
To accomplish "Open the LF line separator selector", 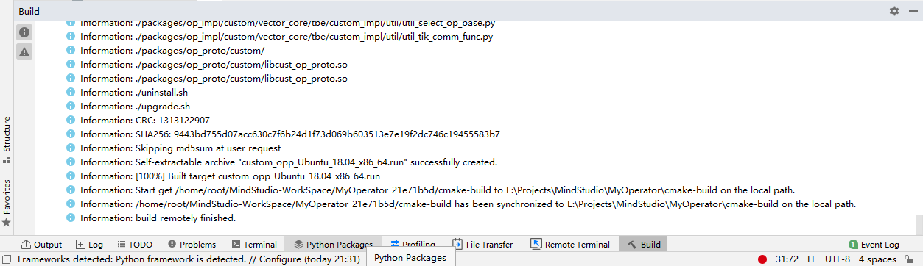I will click(811, 259).
